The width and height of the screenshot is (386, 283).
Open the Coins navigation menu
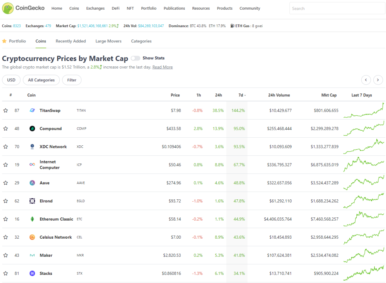(74, 8)
